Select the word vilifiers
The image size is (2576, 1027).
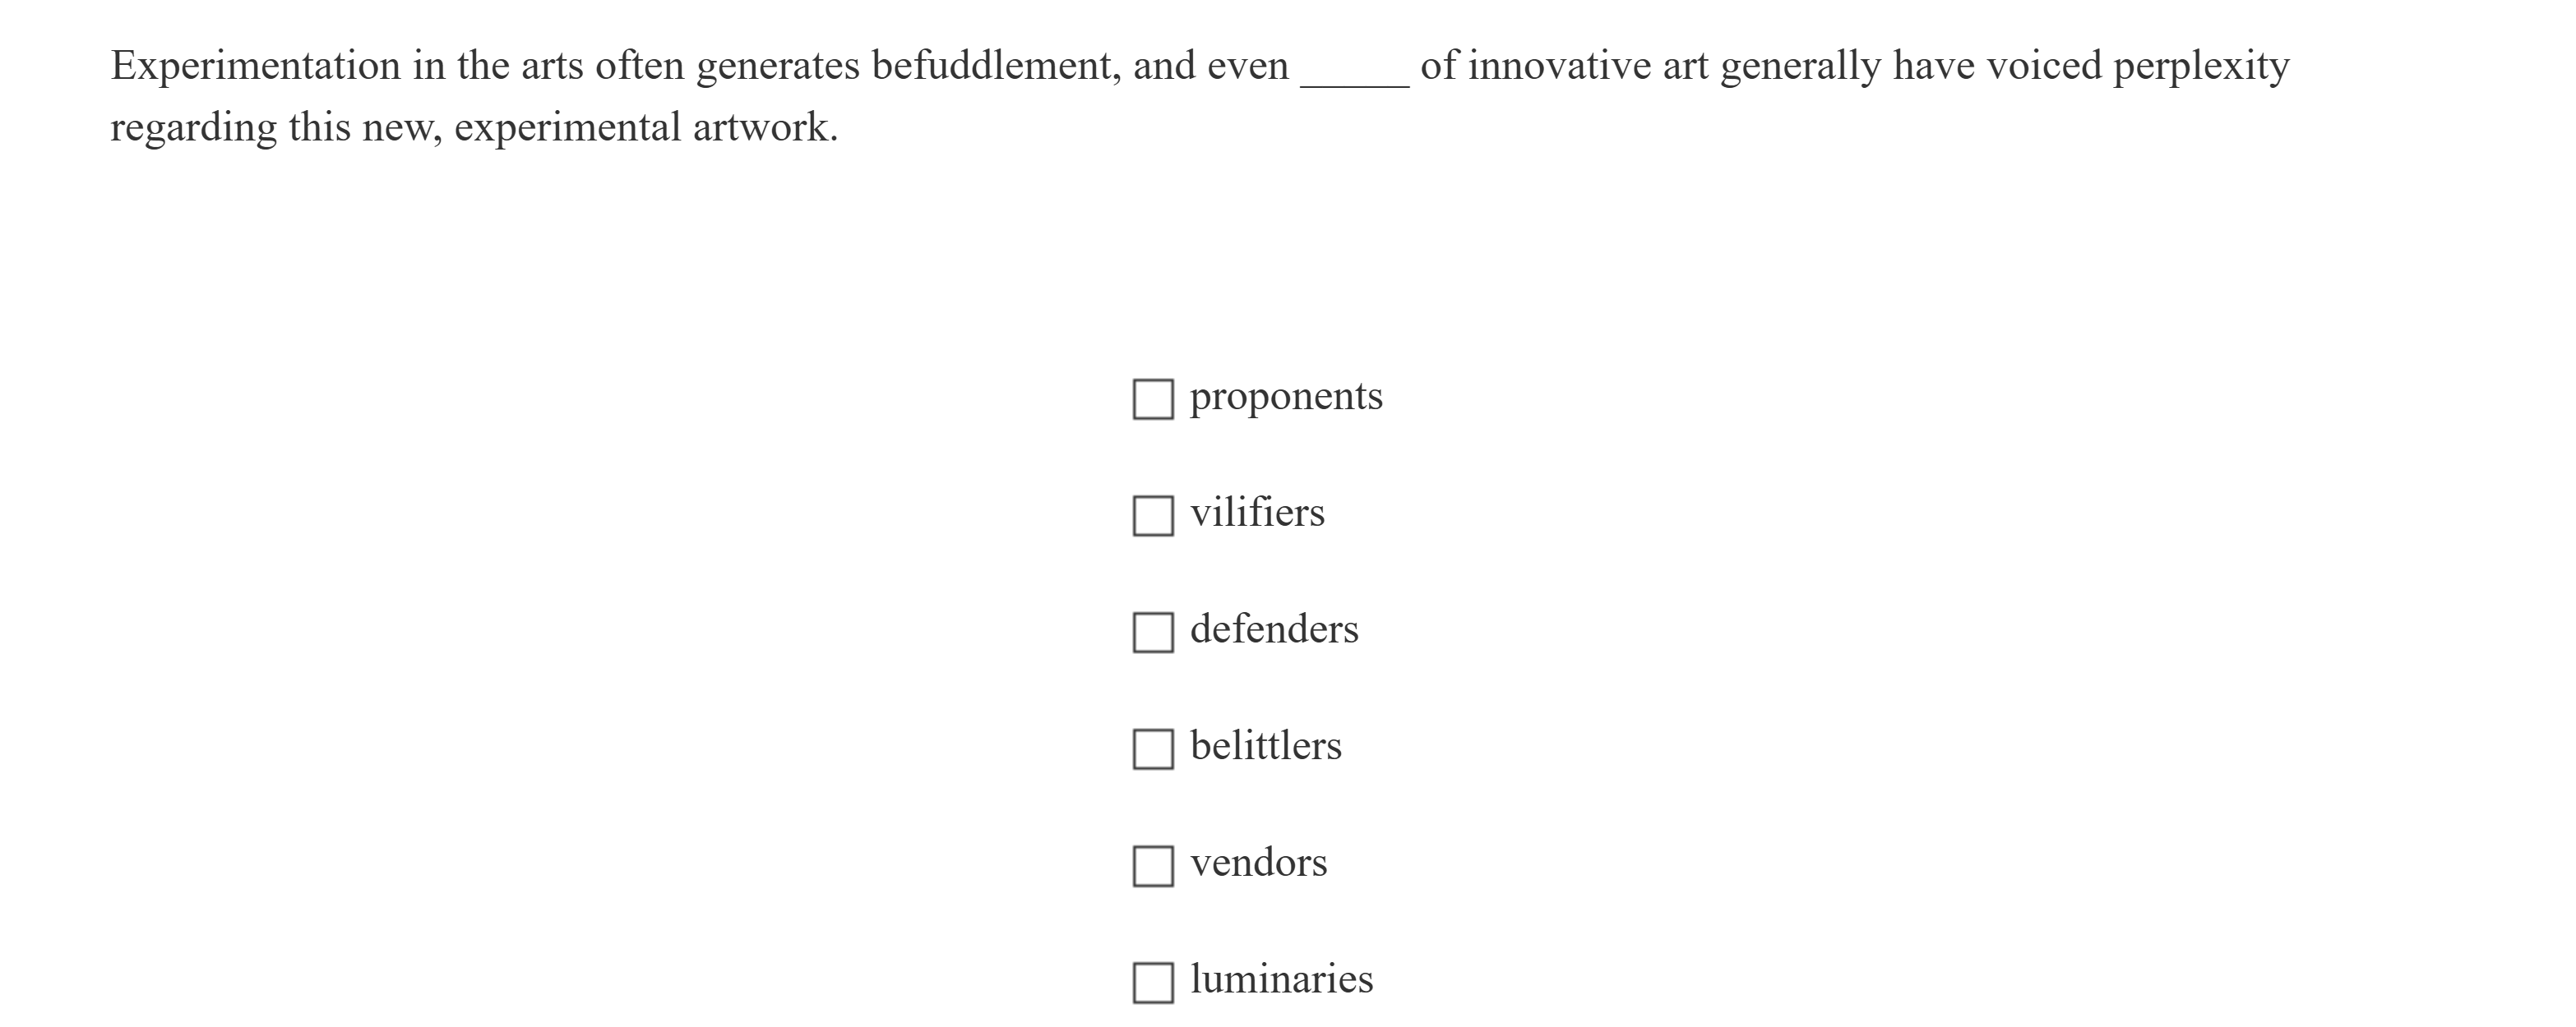[x=1257, y=513]
